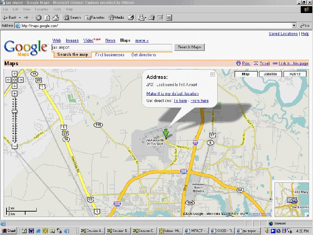Click the overview map thumbnail
Image resolution: width=313 pixels, height=235 pixels.
(292, 200)
